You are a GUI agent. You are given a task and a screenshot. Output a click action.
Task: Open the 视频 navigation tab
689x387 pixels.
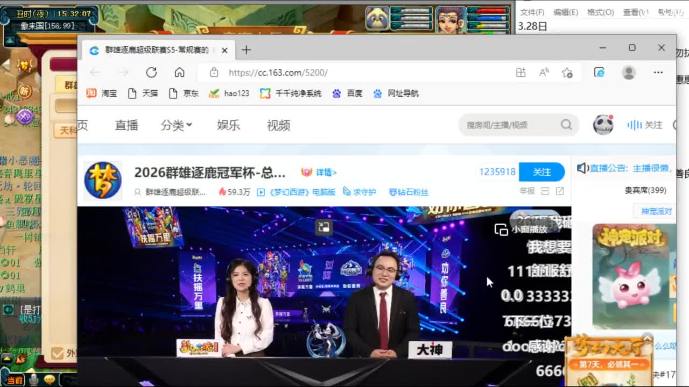point(278,125)
